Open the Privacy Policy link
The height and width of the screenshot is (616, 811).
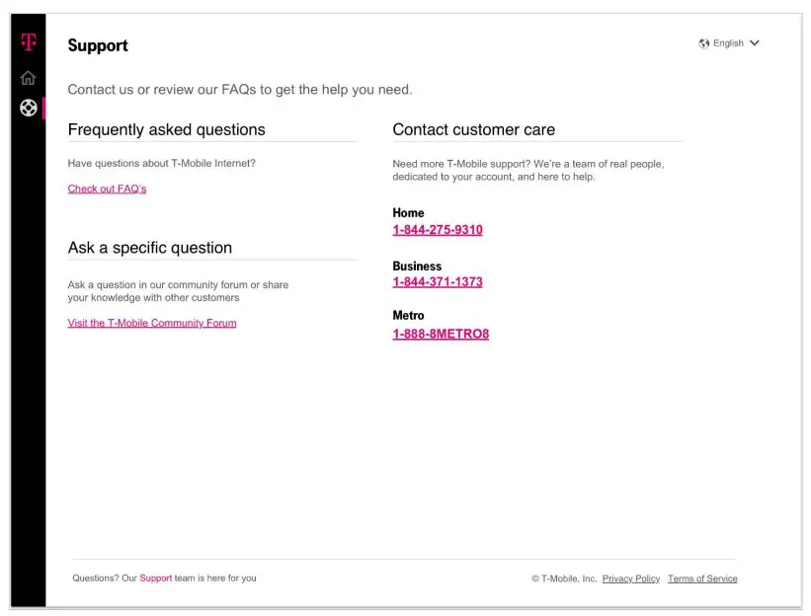(x=631, y=578)
